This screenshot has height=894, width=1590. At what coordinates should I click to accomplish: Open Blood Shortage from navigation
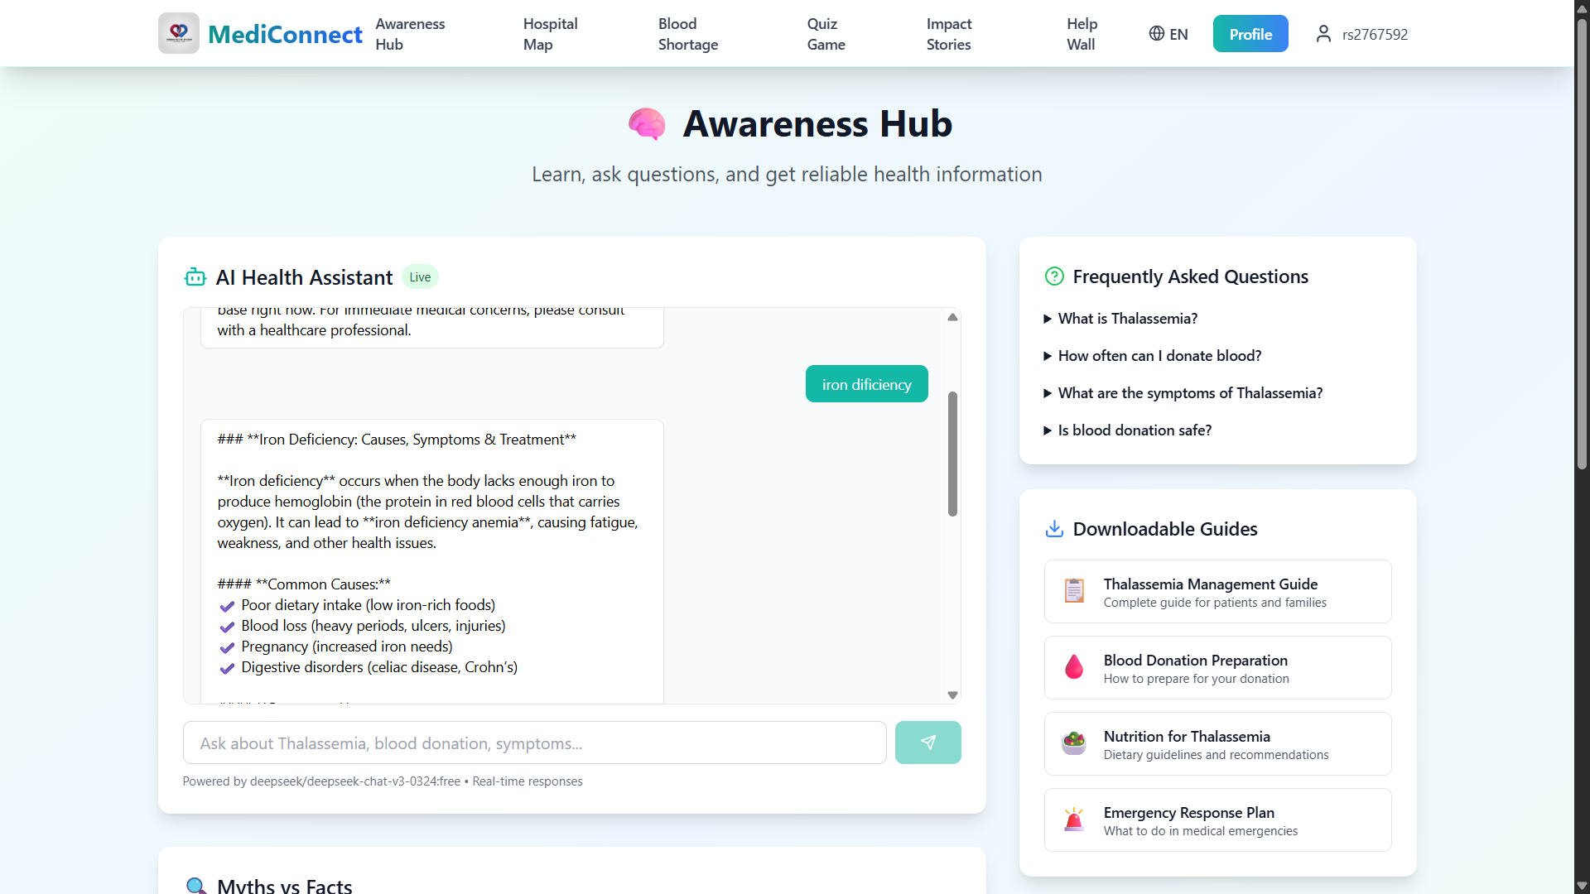[687, 34]
